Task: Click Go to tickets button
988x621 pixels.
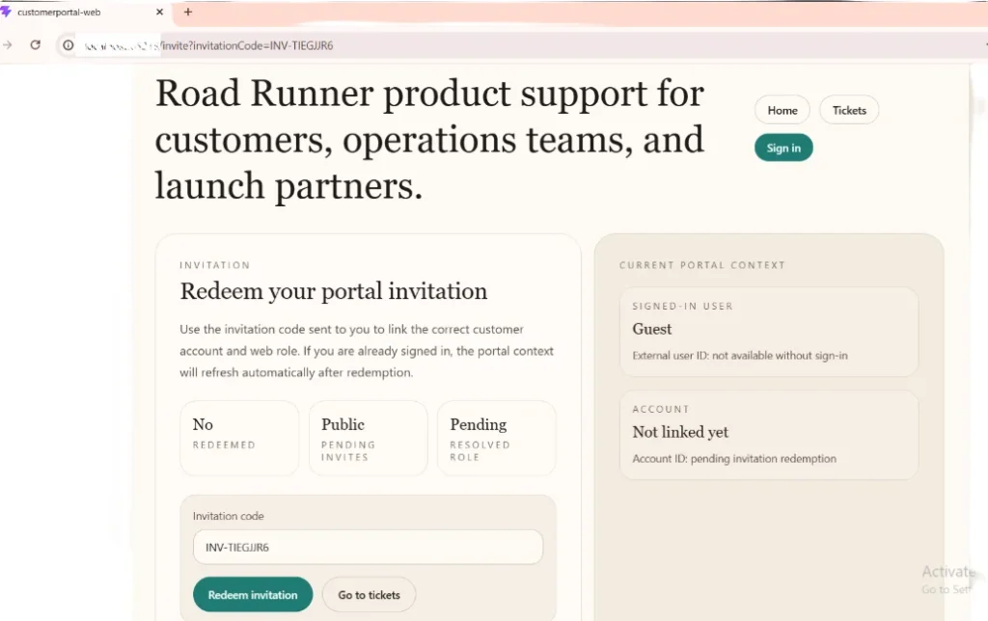Action: click(369, 595)
